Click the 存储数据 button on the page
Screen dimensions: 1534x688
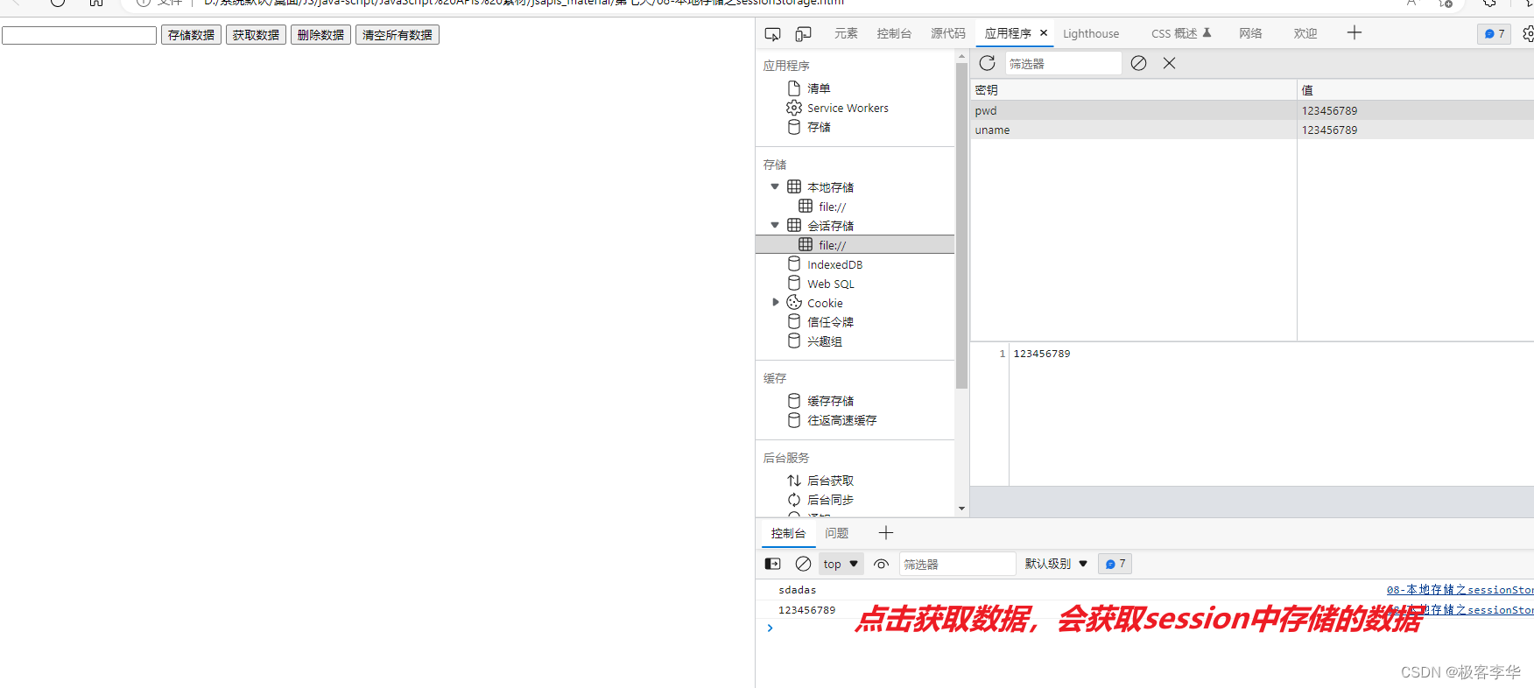(x=191, y=35)
